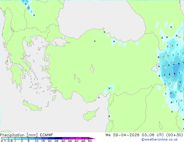Choose the 2–5 mm legend color swatch

click(25, 138)
